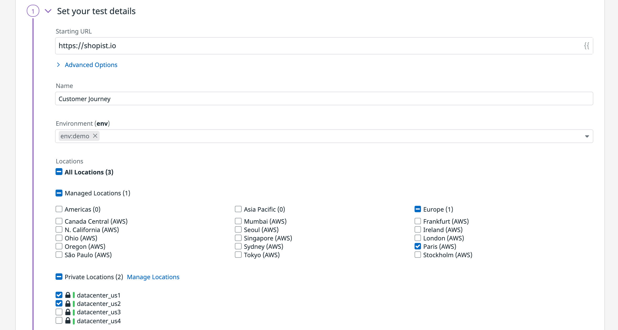Open Manage Locations

153,277
